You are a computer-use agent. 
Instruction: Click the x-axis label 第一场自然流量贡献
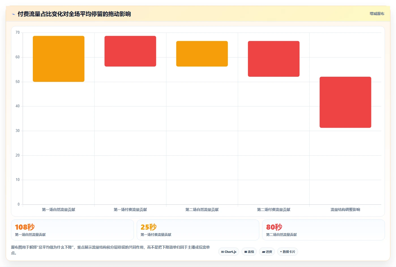point(59,210)
